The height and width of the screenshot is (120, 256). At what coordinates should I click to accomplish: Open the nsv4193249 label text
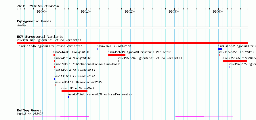click(x=140, y=52)
